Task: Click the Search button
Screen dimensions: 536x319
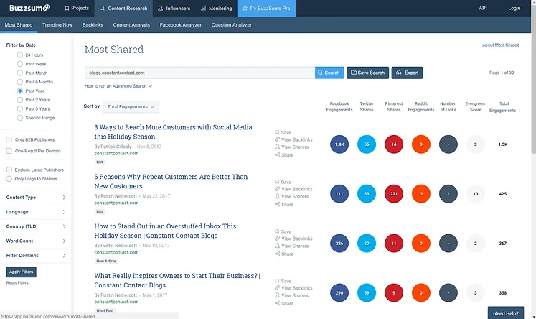Action: pos(329,73)
